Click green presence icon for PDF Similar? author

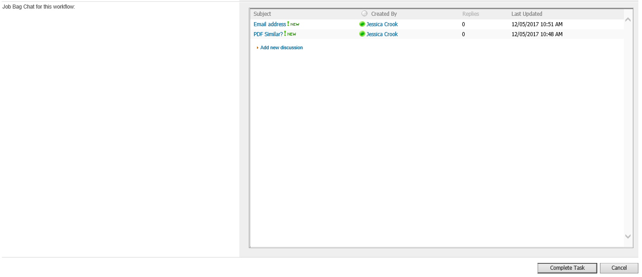tap(362, 34)
